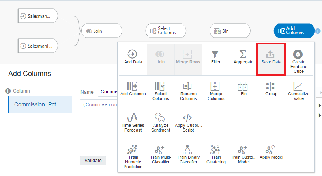Select the Save Data step option

[271, 59]
